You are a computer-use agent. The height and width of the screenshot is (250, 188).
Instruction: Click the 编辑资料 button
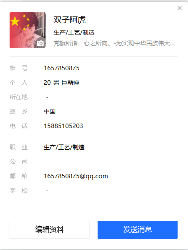click(x=50, y=230)
